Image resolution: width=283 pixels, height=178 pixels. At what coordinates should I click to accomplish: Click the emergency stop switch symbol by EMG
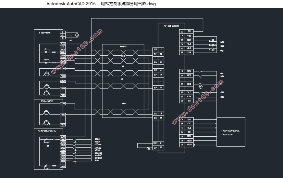click(x=200, y=85)
